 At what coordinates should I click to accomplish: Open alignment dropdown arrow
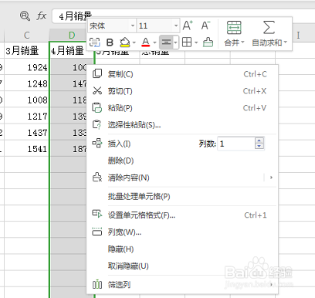175,42
